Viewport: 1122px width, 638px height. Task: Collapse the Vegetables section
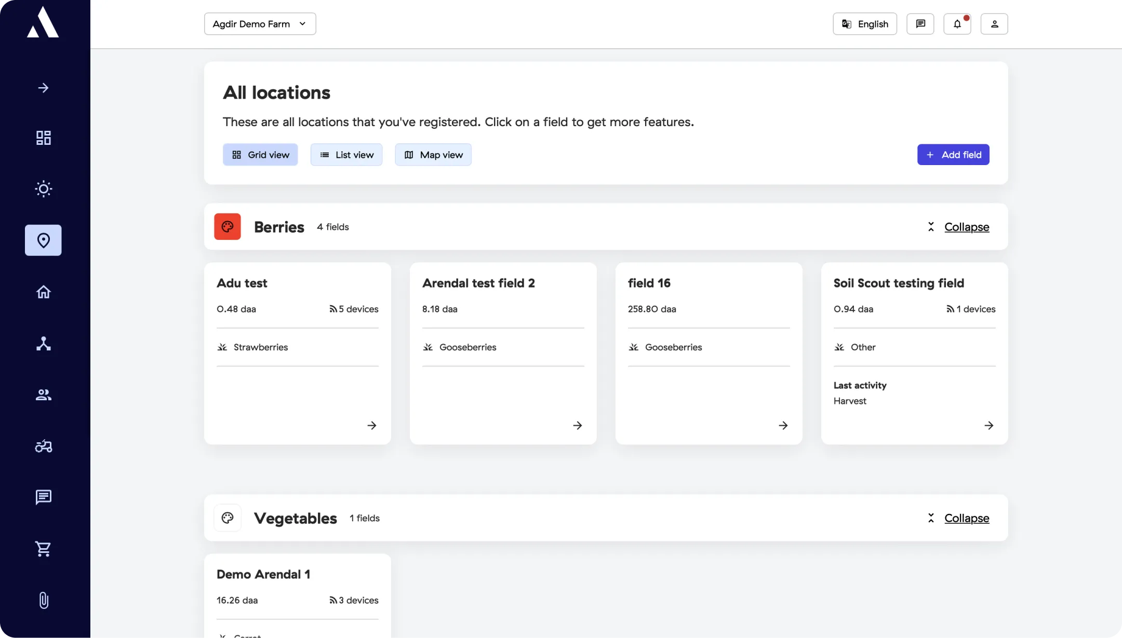pyautogui.click(x=966, y=518)
